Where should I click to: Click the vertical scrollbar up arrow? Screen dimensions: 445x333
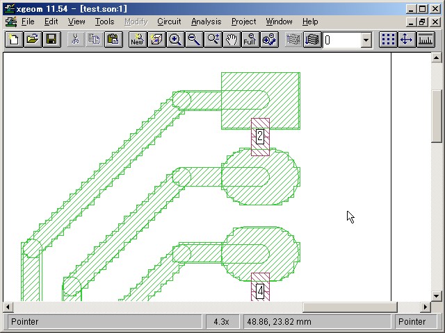[436, 58]
